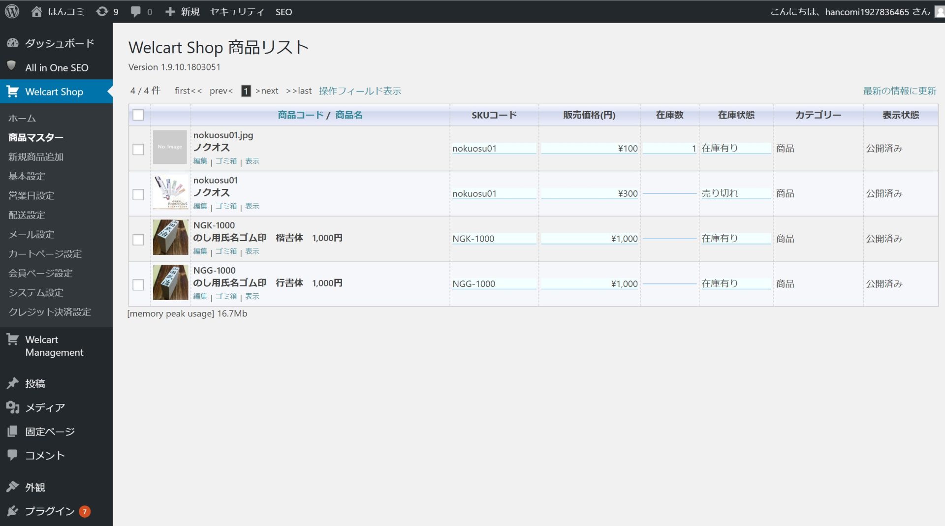This screenshot has width=945, height=526.
Task: Toggle the select-all checkbox in table header
Action: pos(138,115)
